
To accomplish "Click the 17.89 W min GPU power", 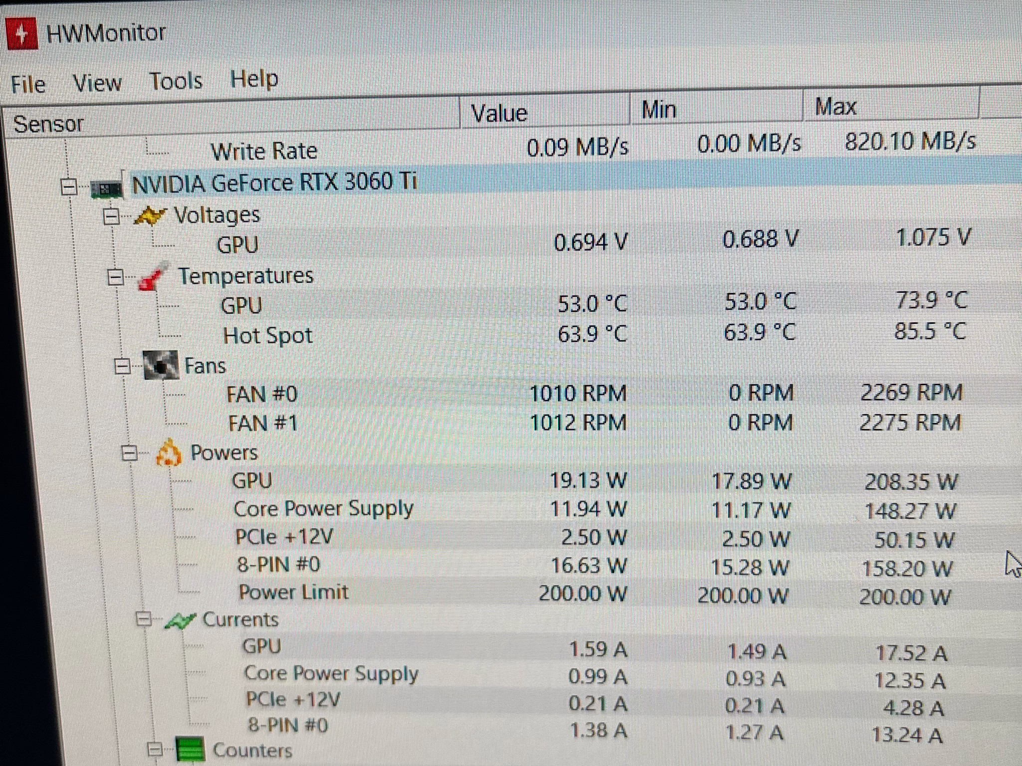I will tap(752, 481).
